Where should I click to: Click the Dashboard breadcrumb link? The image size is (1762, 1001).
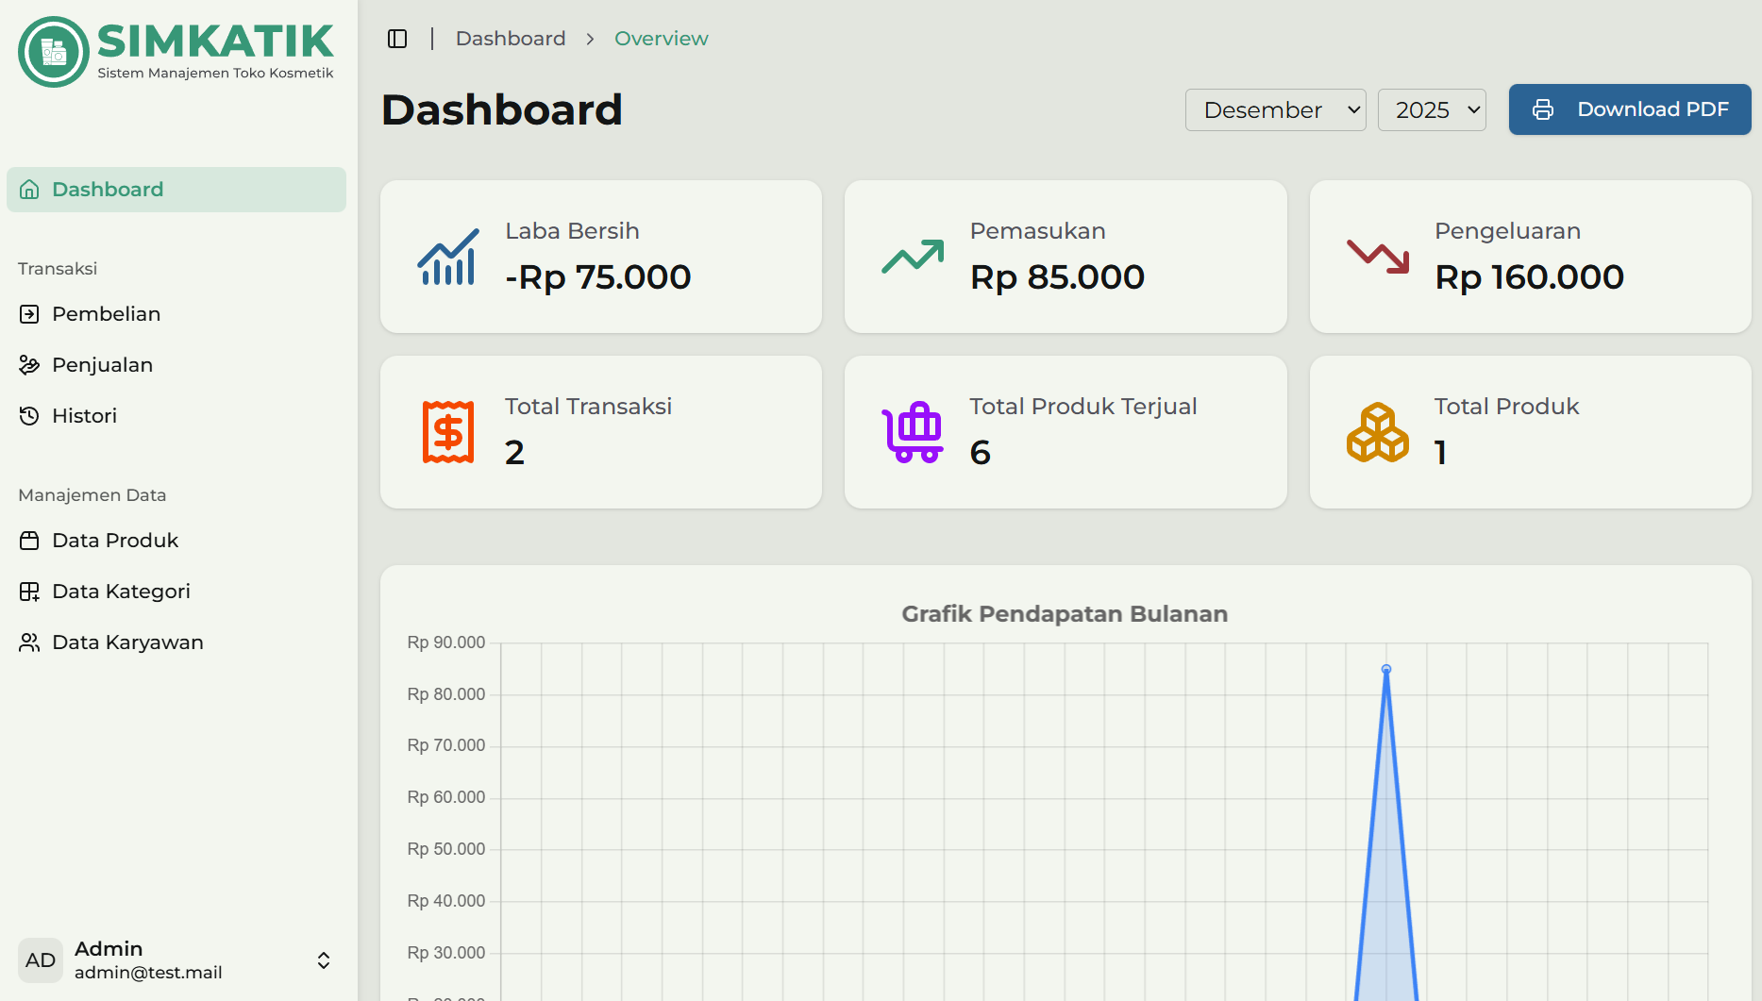click(x=511, y=39)
